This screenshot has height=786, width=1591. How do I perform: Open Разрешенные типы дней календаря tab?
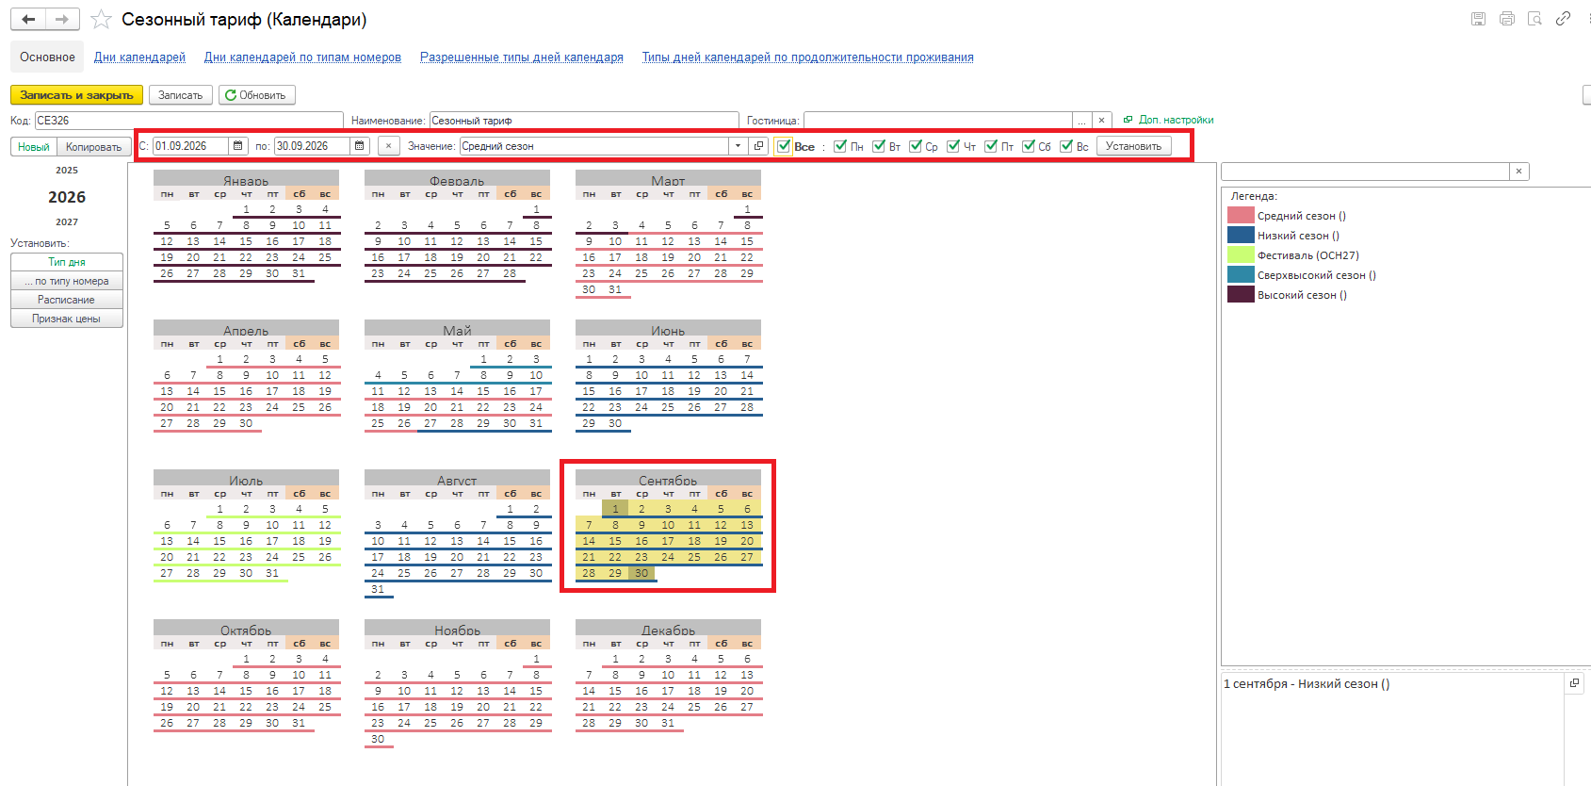[522, 57]
